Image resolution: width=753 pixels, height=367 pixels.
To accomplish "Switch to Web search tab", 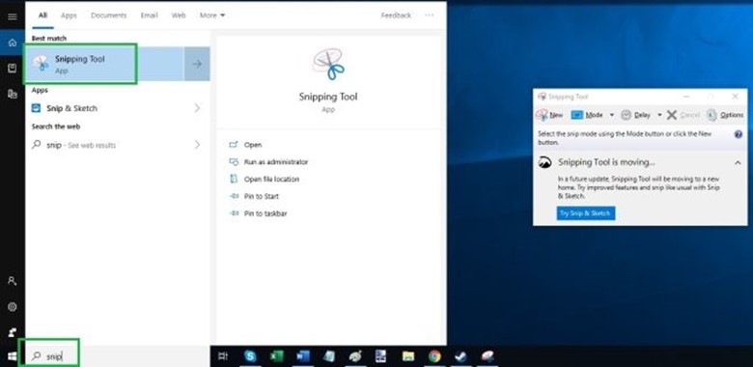I will (x=179, y=15).
